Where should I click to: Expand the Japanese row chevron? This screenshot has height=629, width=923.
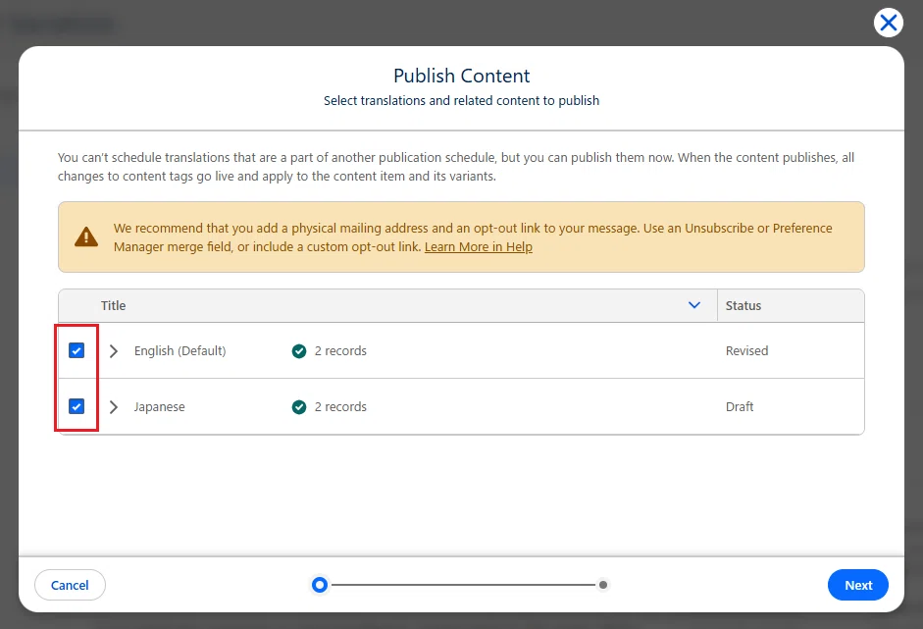pyautogui.click(x=114, y=407)
